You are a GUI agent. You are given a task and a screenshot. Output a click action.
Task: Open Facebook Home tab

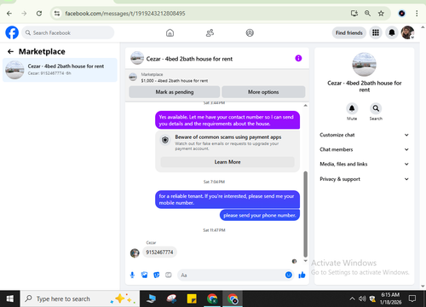click(170, 33)
